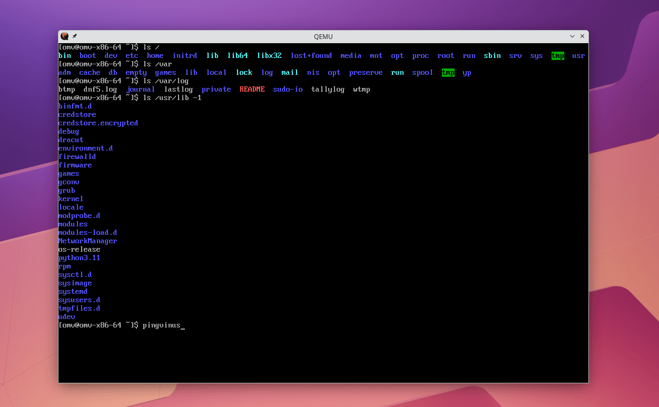The width and height of the screenshot is (659, 407).
Task: Click the binfmt.d entry
Action: 75,106
